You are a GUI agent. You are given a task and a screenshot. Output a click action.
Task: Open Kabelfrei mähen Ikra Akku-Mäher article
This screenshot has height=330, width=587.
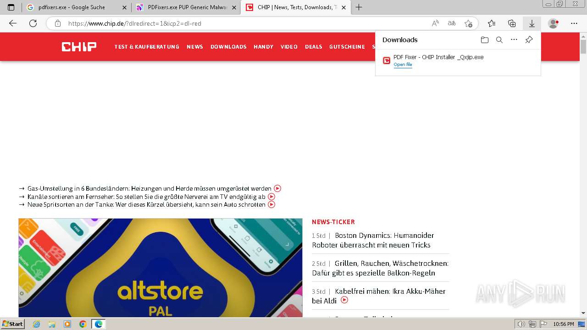pos(379,296)
